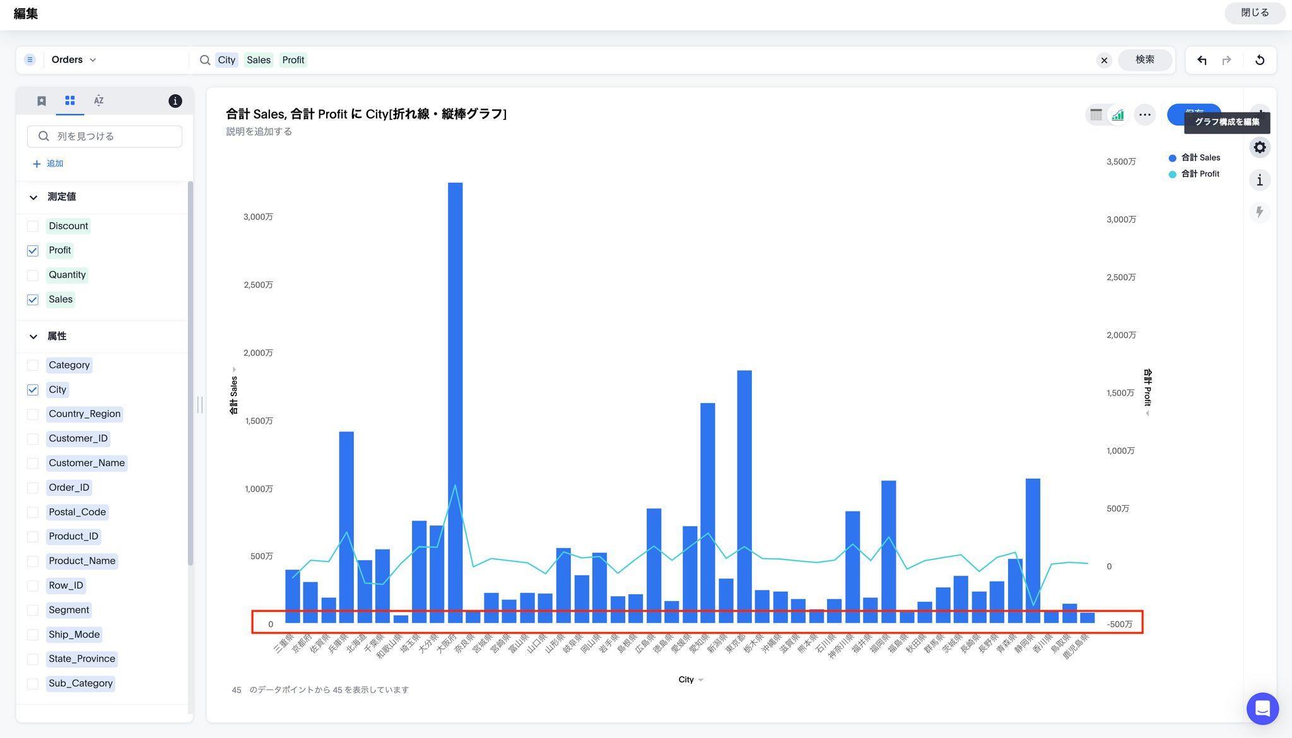The image size is (1292, 738).
Task: Open chart configuration via the gear icon
Action: click(x=1260, y=148)
